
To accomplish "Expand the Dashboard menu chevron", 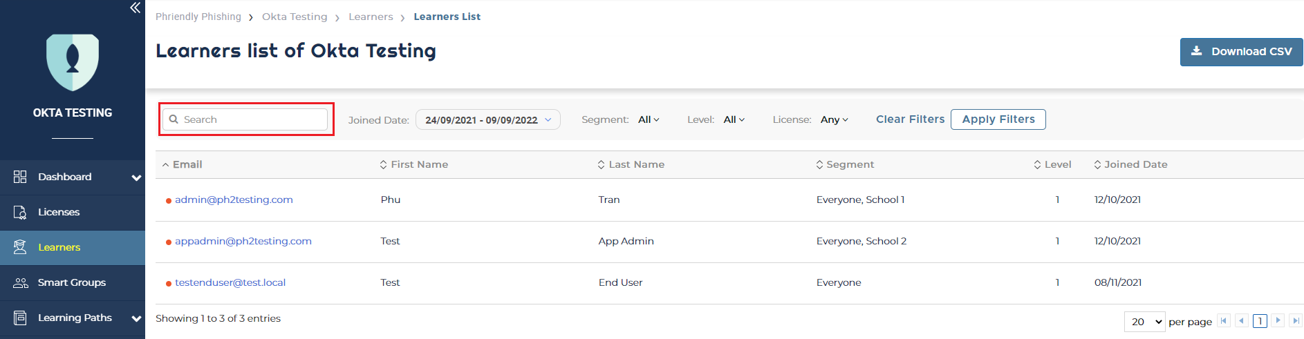I will tap(136, 177).
